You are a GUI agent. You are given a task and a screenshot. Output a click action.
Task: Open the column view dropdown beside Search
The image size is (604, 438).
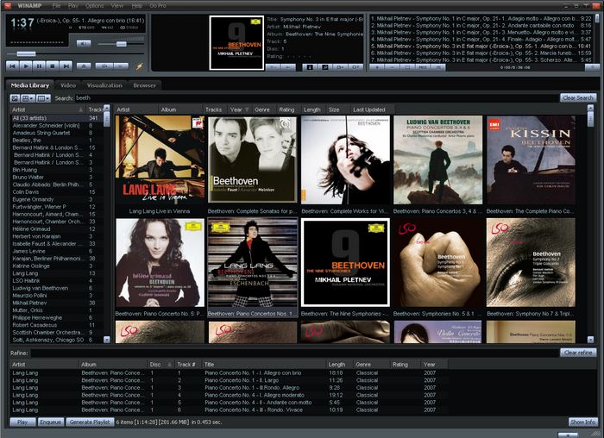click(43, 98)
